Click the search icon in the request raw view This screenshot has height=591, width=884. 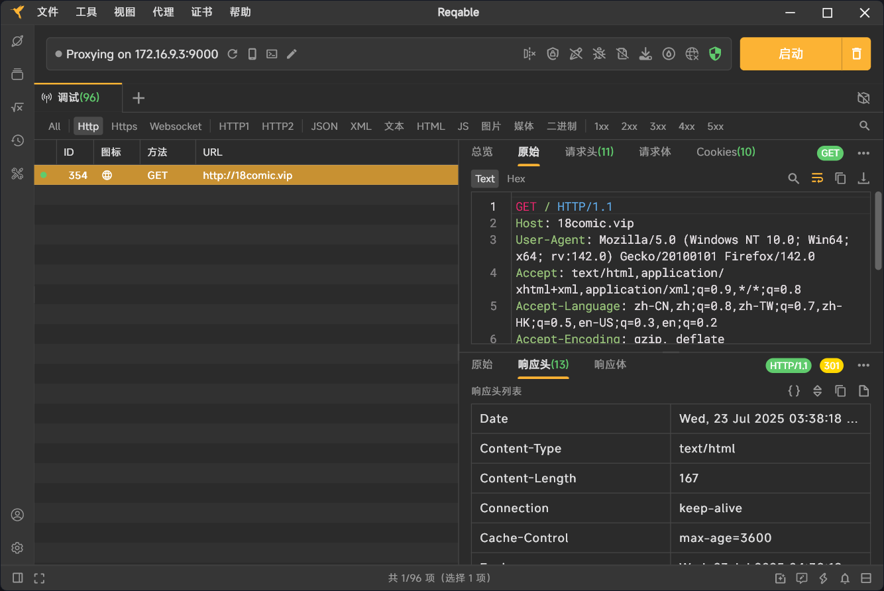point(793,178)
